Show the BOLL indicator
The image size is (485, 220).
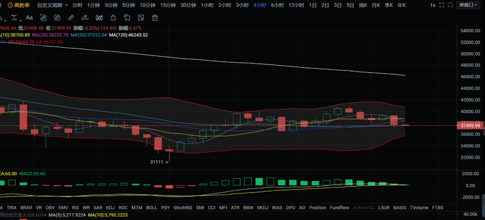[152, 208]
